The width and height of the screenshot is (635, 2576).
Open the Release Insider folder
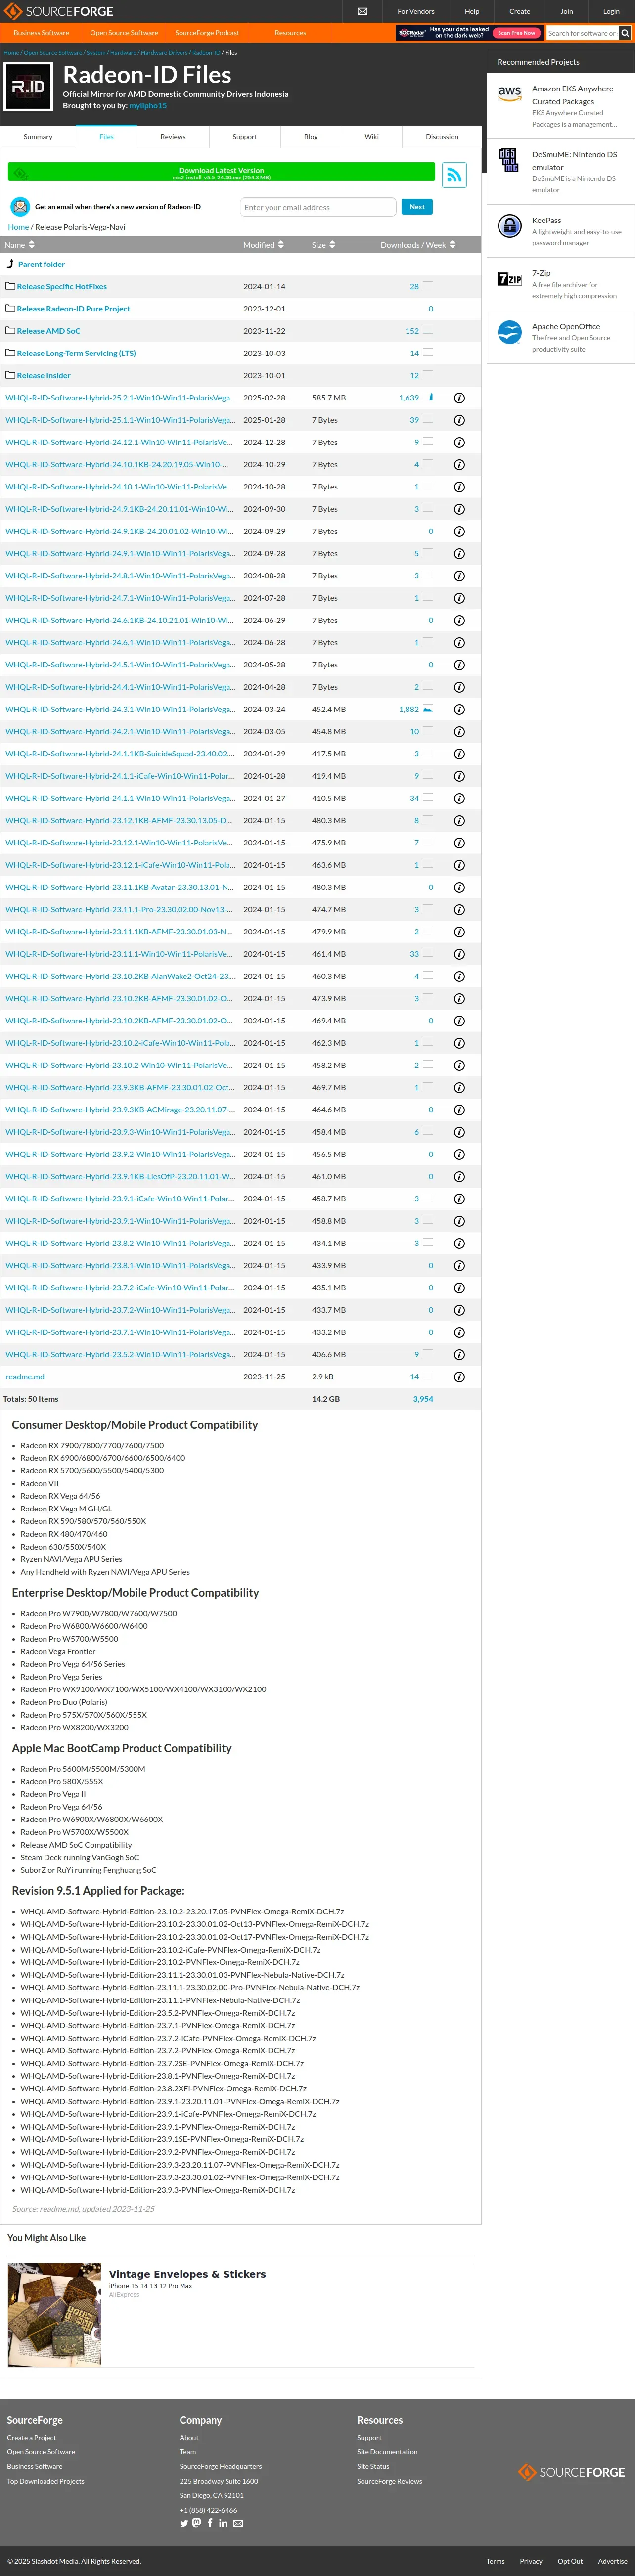pos(43,375)
